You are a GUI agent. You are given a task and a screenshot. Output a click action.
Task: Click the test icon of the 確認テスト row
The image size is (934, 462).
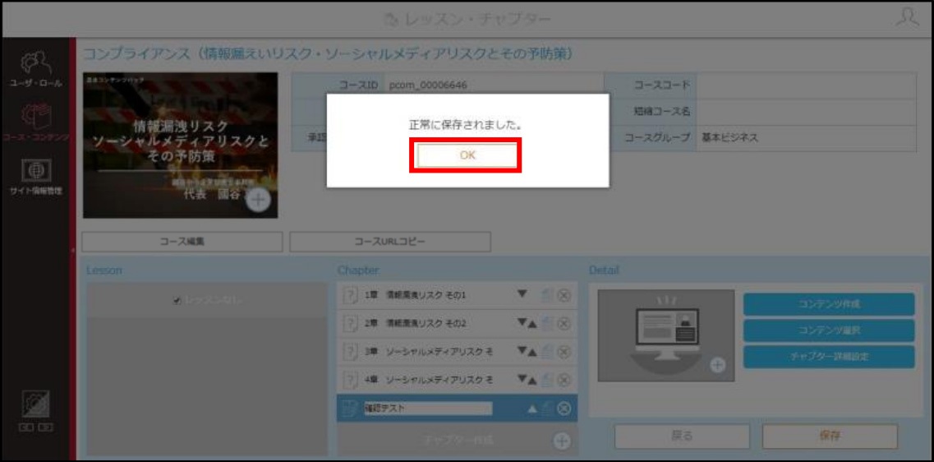point(350,409)
